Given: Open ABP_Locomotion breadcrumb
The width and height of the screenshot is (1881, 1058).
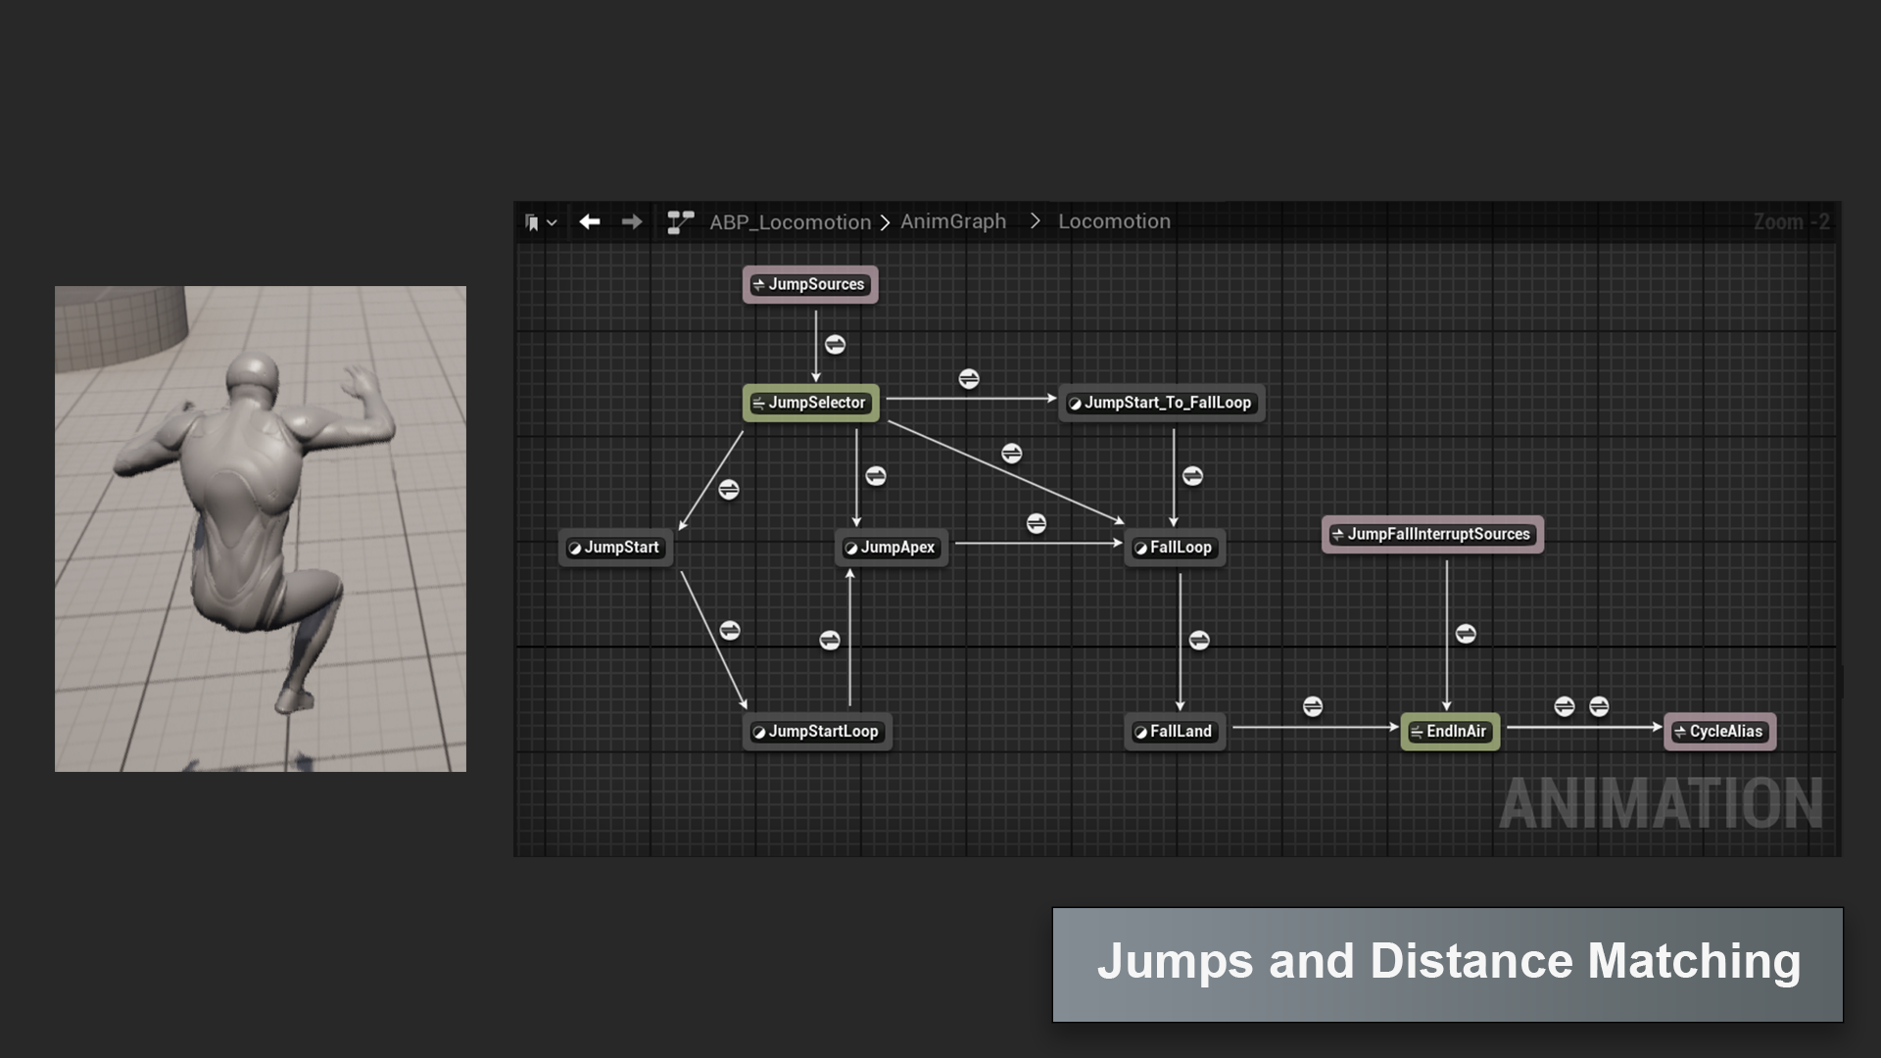Looking at the screenshot, I should (x=790, y=222).
